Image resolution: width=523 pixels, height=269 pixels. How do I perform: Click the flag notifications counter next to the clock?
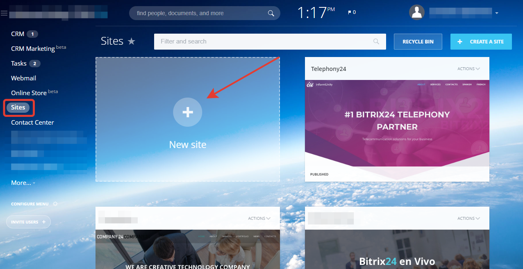pos(352,12)
